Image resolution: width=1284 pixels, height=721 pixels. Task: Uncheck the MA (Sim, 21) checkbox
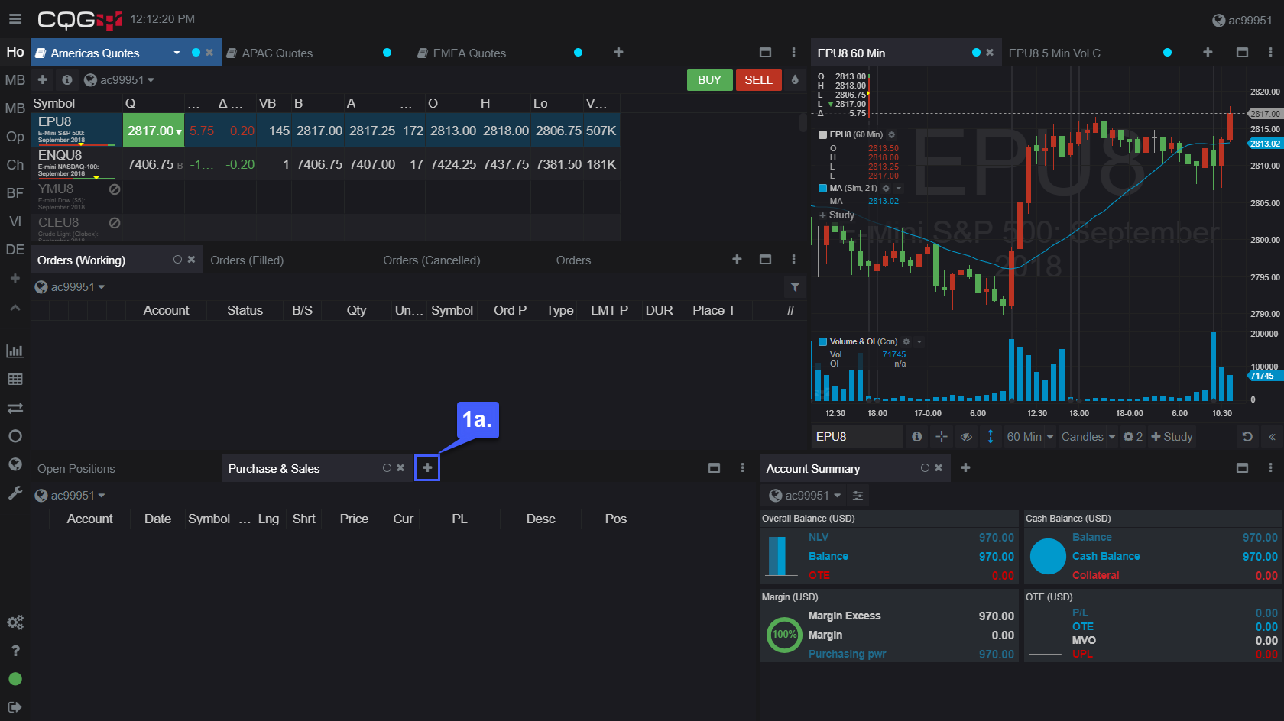tap(823, 188)
